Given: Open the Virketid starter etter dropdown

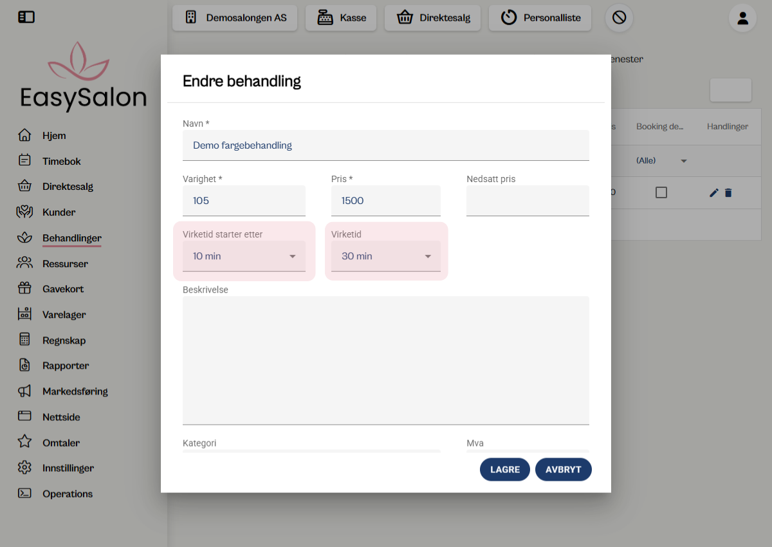Looking at the screenshot, I should [x=244, y=255].
